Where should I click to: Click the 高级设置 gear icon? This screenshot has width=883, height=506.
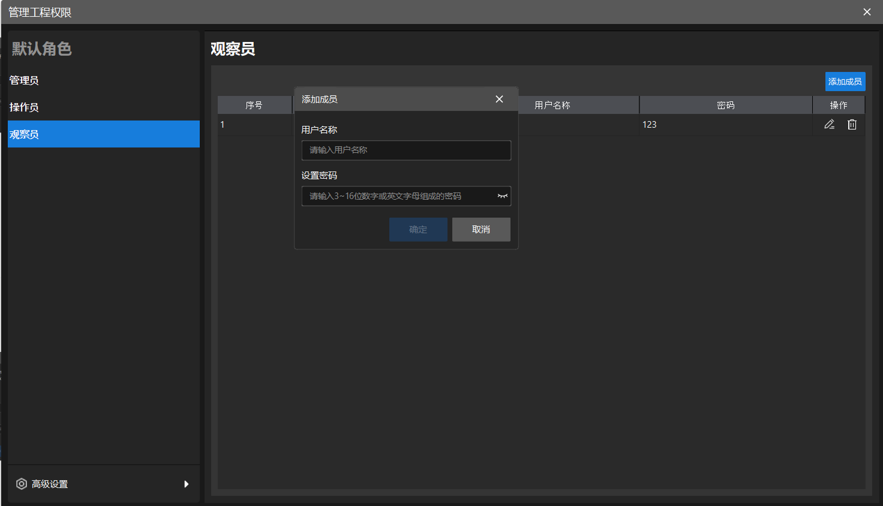click(22, 484)
